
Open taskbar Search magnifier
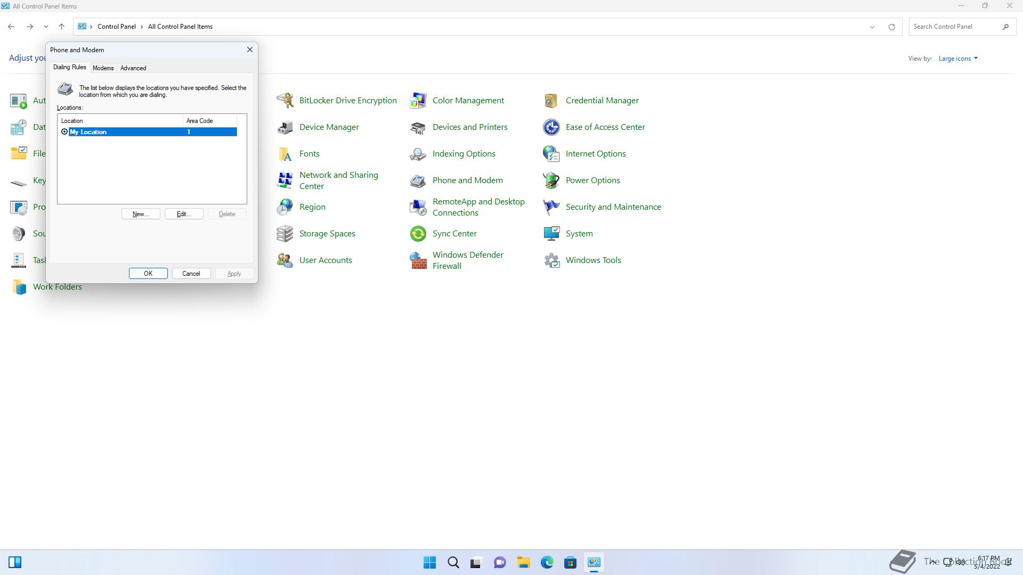pos(453,562)
